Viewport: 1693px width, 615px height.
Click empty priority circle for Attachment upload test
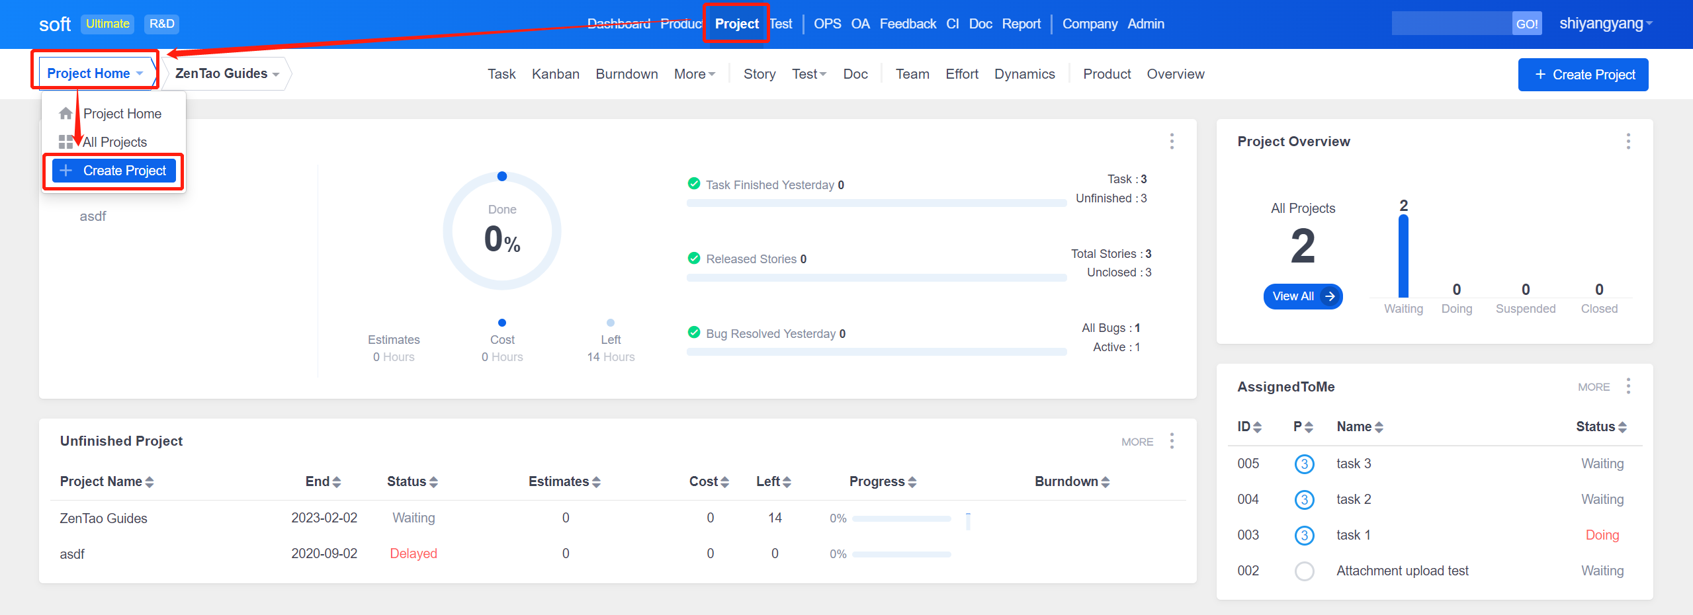coord(1304,571)
